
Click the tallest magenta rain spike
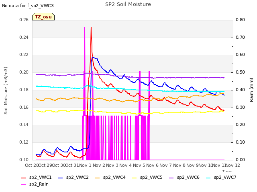[85, 49]
